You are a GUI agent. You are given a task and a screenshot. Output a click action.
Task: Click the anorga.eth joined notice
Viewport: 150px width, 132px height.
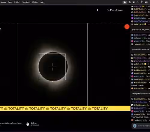coord(141,94)
